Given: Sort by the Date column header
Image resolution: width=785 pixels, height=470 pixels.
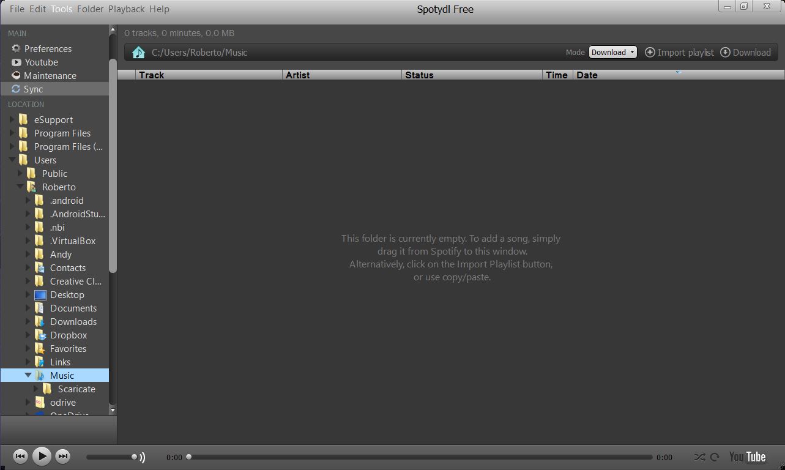Looking at the screenshot, I should click(x=679, y=75).
